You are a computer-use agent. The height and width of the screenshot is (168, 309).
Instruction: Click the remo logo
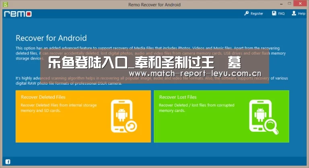point(18,14)
